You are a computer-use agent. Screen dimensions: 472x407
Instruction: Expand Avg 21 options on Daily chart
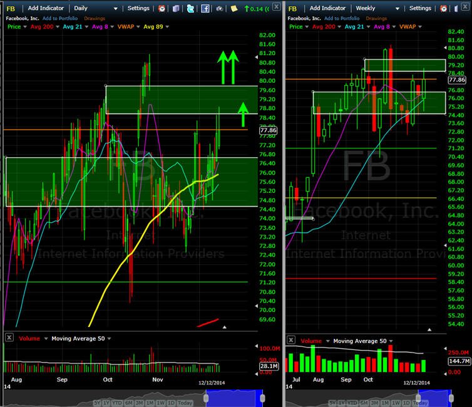(x=86, y=27)
